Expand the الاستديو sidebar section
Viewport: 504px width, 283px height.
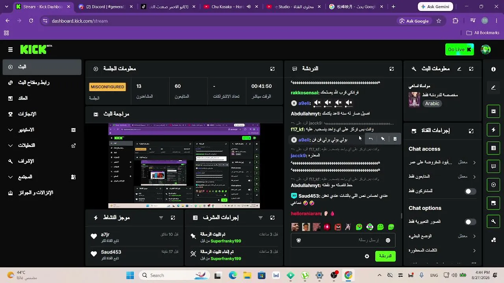(x=42, y=130)
